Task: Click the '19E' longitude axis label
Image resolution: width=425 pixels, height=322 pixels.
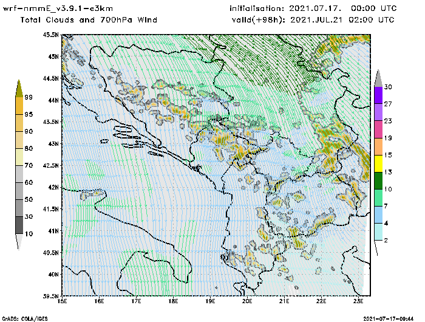Action: point(210,301)
